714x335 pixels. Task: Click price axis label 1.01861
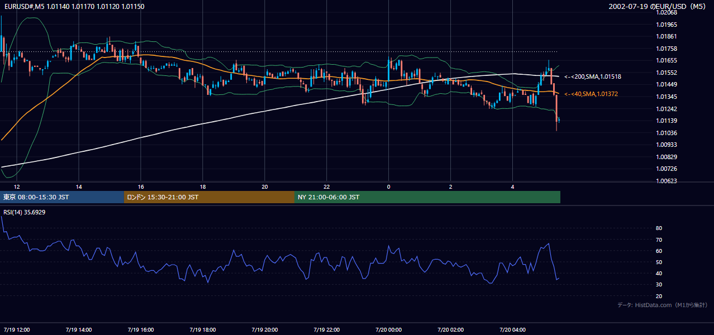(667, 36)
